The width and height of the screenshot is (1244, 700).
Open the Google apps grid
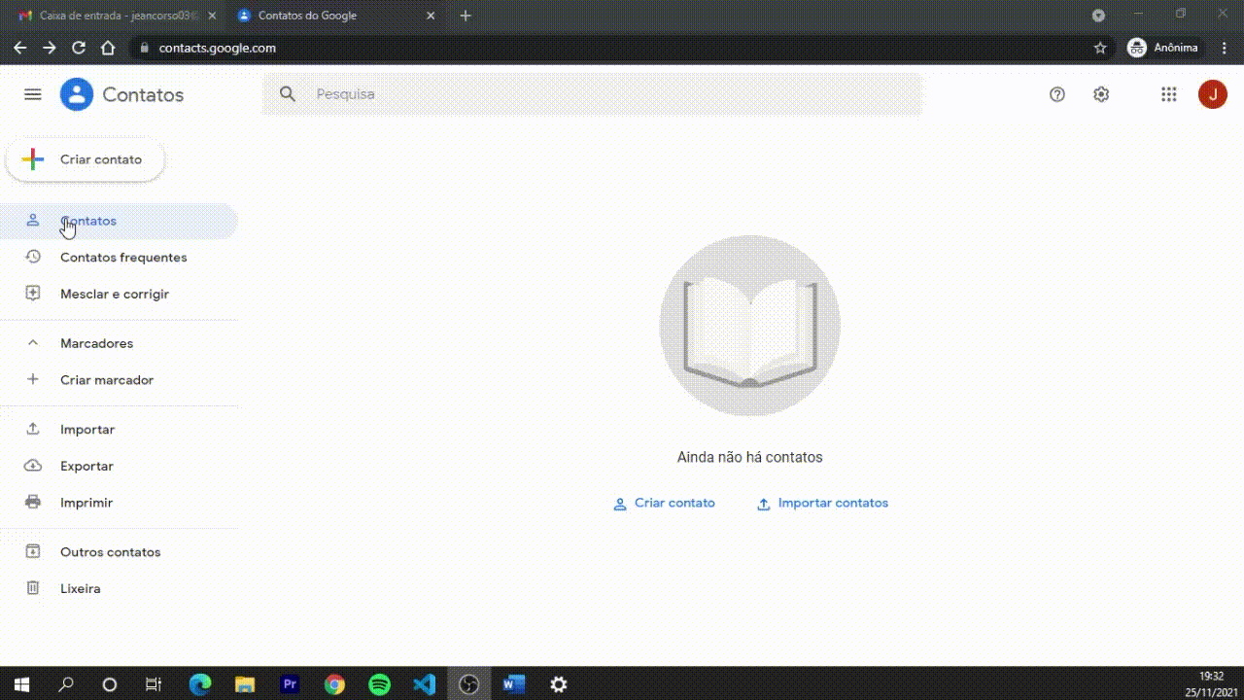[x=1169, y=94]
